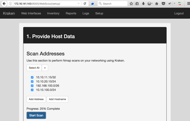Click the '10.10.11.15/32' address label
The image size is (190, 121).
point(46,77)
